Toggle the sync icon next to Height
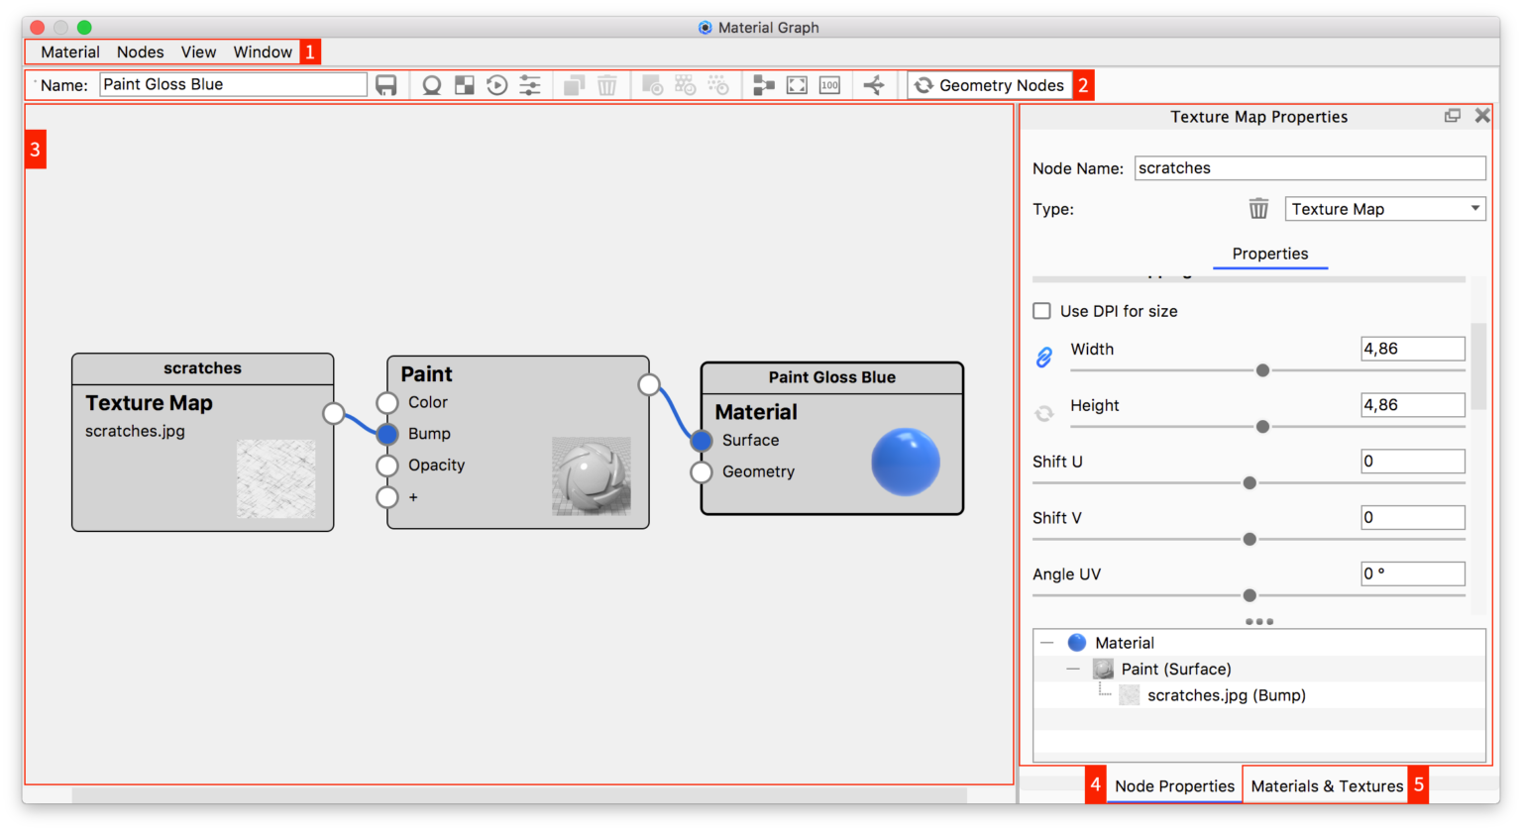 (1043, 414)
